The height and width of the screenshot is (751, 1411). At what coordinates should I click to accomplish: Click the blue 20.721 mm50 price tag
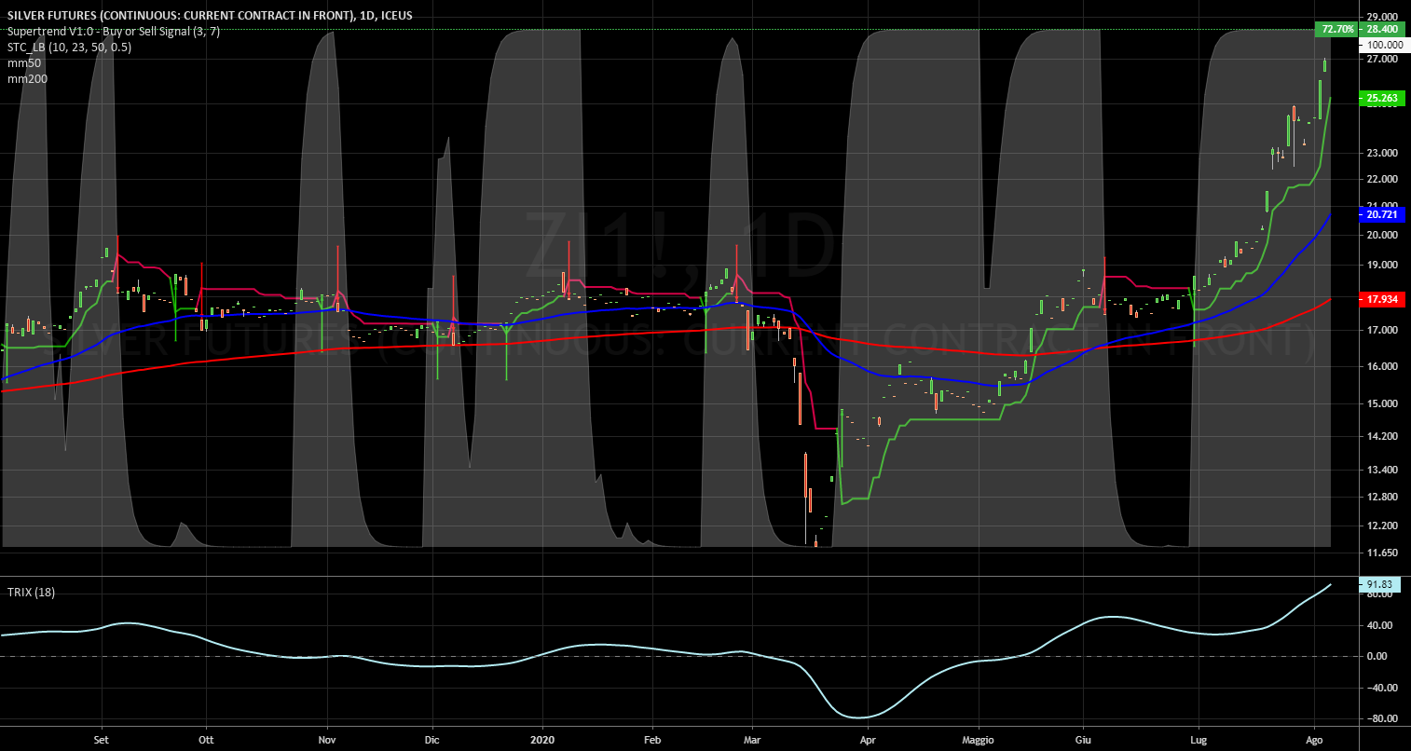[x=1382, y=214]
